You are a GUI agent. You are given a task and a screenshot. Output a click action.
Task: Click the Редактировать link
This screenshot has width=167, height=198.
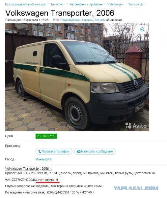70,20
